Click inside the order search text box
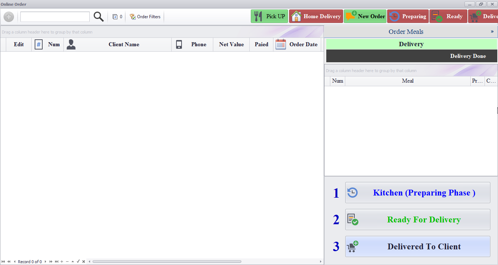The width and height of the screenshot is (498, 265). click(55, 17)
